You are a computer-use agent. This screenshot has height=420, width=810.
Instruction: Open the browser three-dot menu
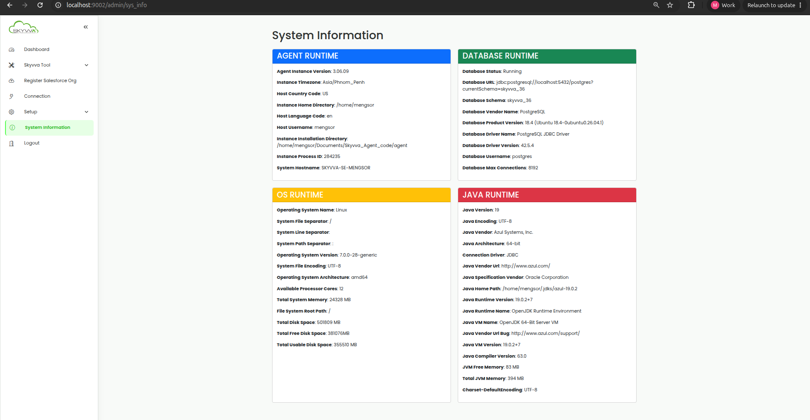800,5
